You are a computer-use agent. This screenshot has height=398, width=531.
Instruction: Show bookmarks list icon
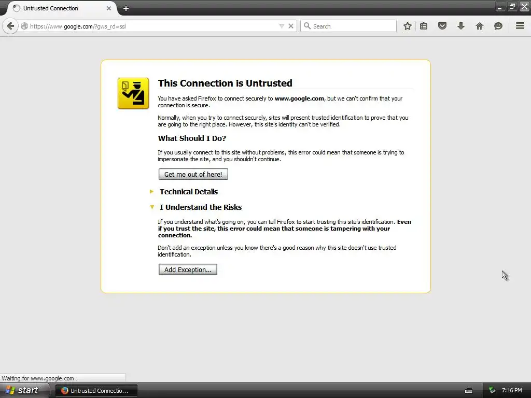(424, 26)
